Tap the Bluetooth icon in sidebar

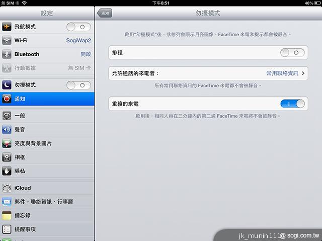[x=7, y=54]
